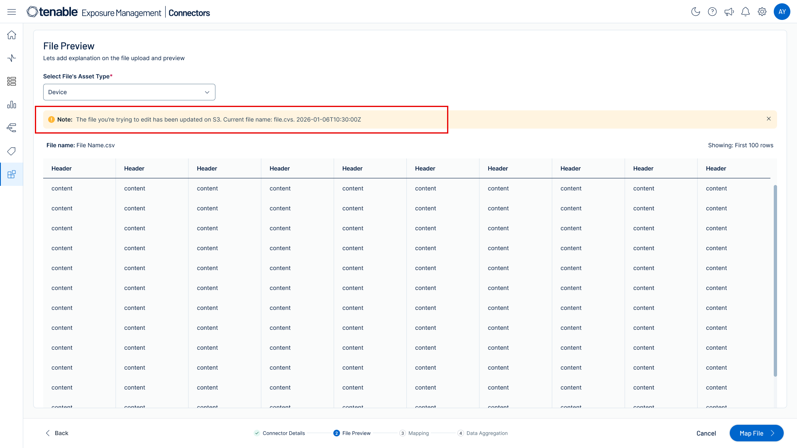The image size is (797, 448).
Task: Click the home icon in sidebar
Action: click(12, 35)
